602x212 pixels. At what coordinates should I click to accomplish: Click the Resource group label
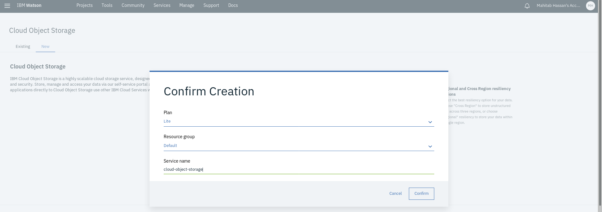pyautogui.click(x=179, y=137)
